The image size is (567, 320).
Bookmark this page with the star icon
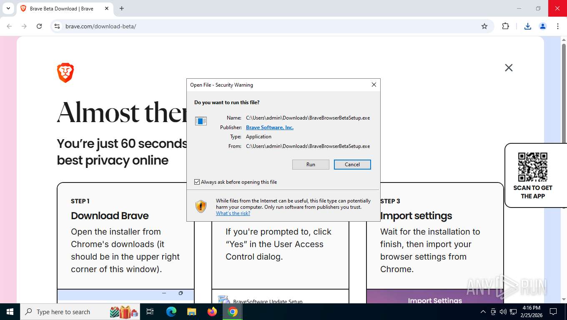pos(484,26)
